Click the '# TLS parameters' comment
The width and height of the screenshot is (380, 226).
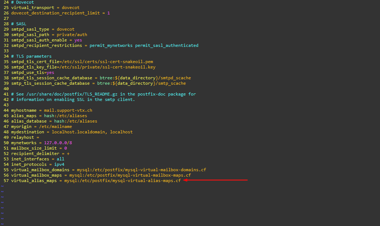point(31,56)
